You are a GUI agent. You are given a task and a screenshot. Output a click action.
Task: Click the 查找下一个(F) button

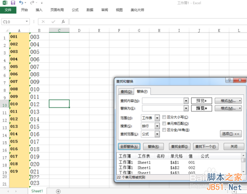point(206,147)
